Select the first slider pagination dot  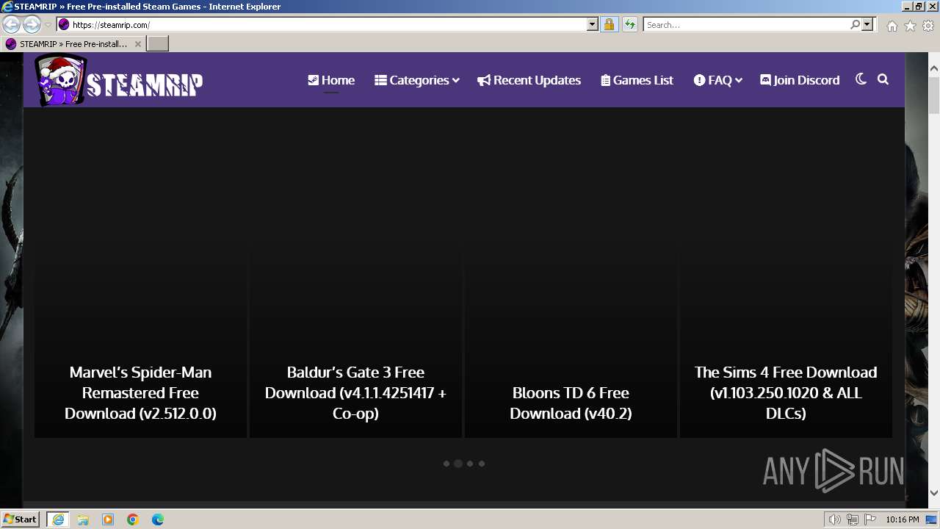(x=446, y=464)
